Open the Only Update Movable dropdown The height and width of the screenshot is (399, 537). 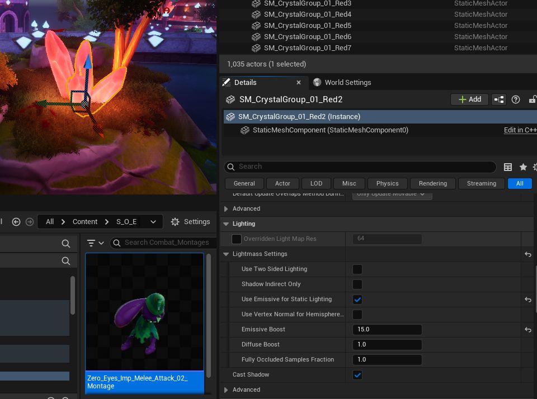click(392, 194)
